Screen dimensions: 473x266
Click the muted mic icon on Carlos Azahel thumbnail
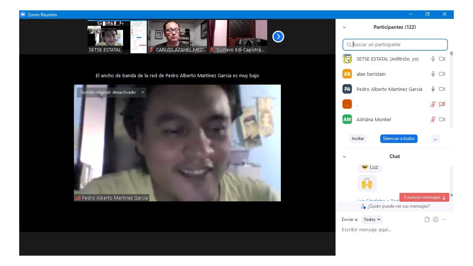click(x=152, y=50)
